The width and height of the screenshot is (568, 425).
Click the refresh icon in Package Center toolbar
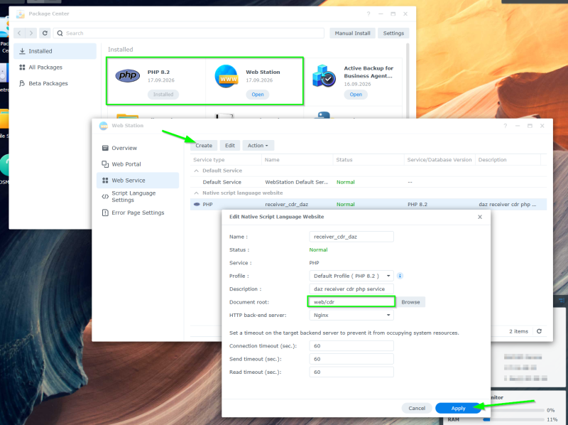[x=45, y=33]
